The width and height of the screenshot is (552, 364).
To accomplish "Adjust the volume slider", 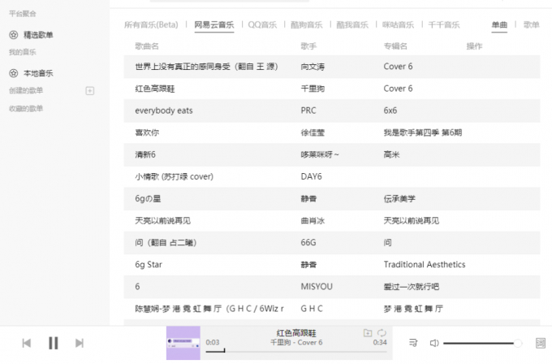I will [x=483, y=343].
